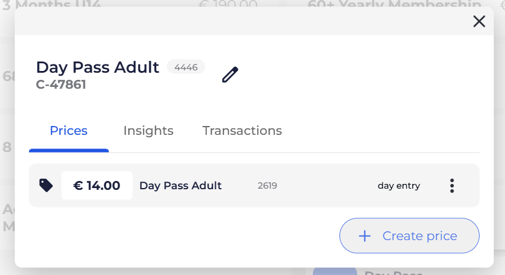505x275 pixels.
Task: Open the Insights tab
Action: coord(148,131)
